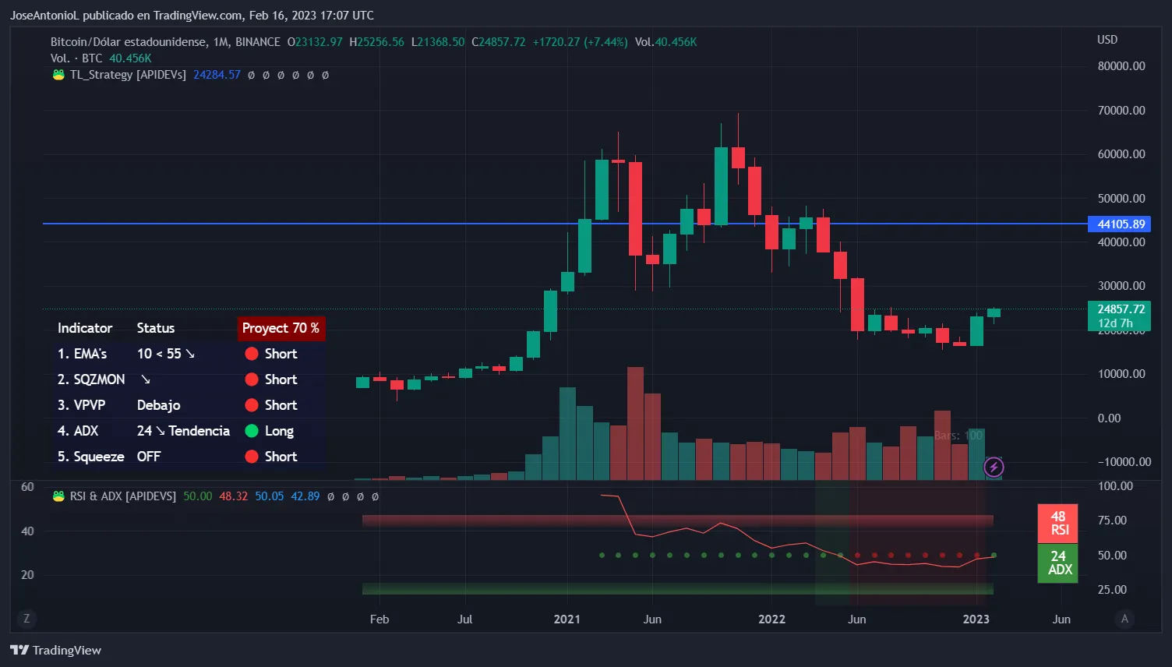The height and width of the screenshot is (667, 1172).
Task: Select the 2023 label on the time axis
Action: tap(976, 619)
